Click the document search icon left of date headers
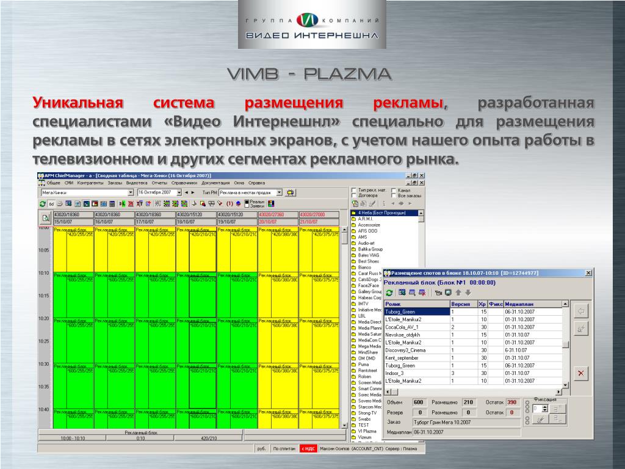 click(x=46, y=218)
